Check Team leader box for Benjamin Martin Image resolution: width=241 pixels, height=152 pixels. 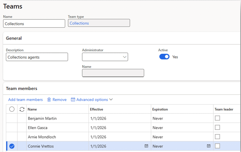[217, 118]
